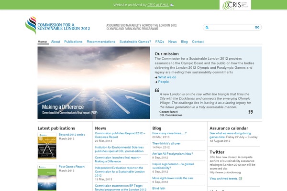This screenshot has width=287, height=191.
Task: Open the Publications menu item
Action: click(73, 42)
